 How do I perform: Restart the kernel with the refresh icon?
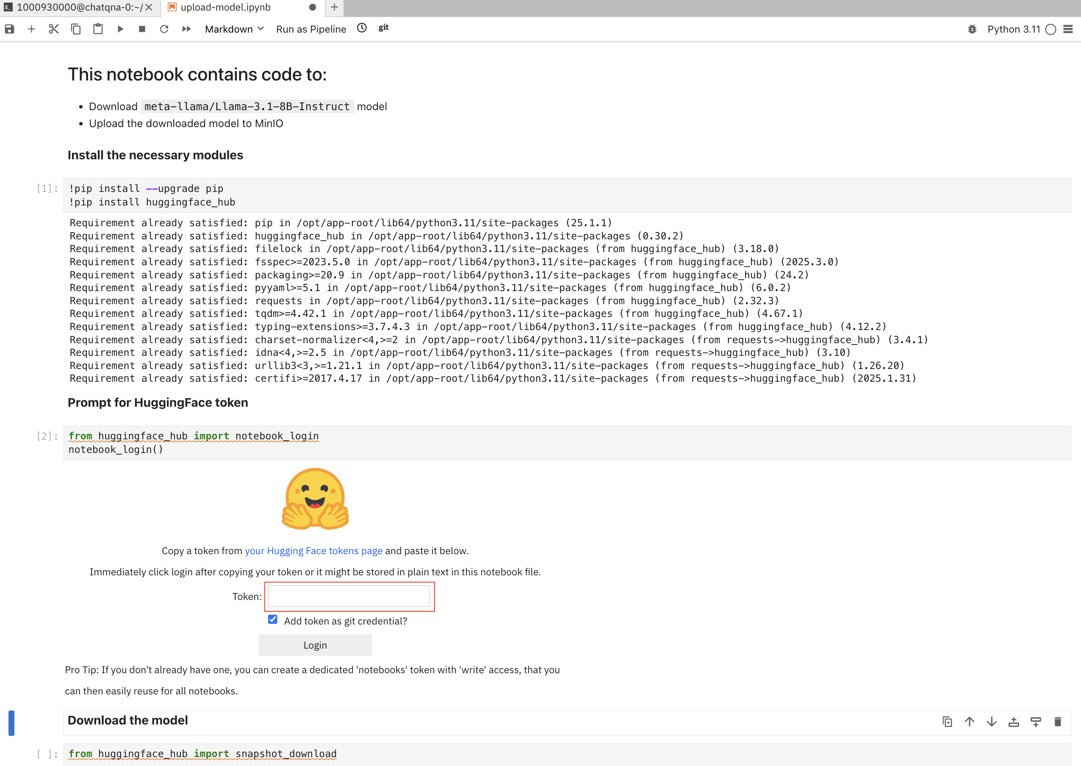click(164, 29)
